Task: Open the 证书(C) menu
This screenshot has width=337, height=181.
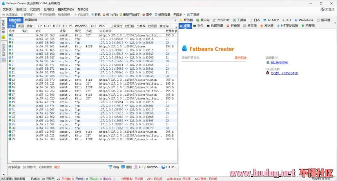Action: [49, 9]
